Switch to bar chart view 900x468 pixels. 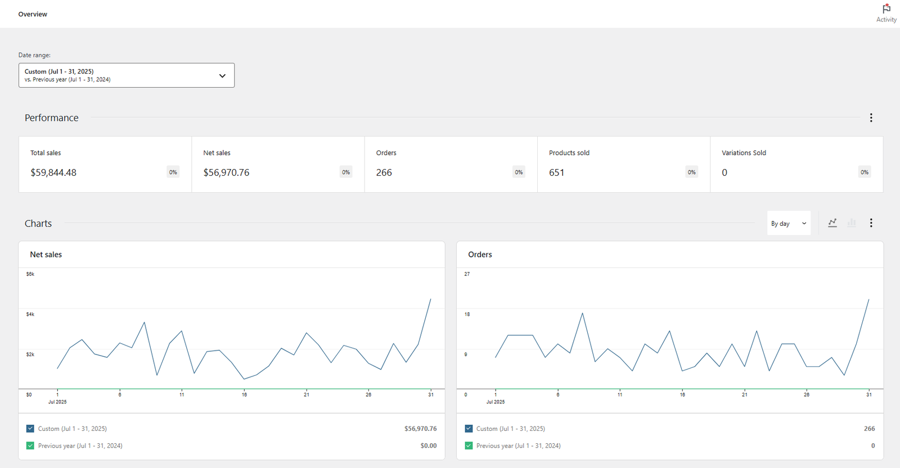point(852,223)
